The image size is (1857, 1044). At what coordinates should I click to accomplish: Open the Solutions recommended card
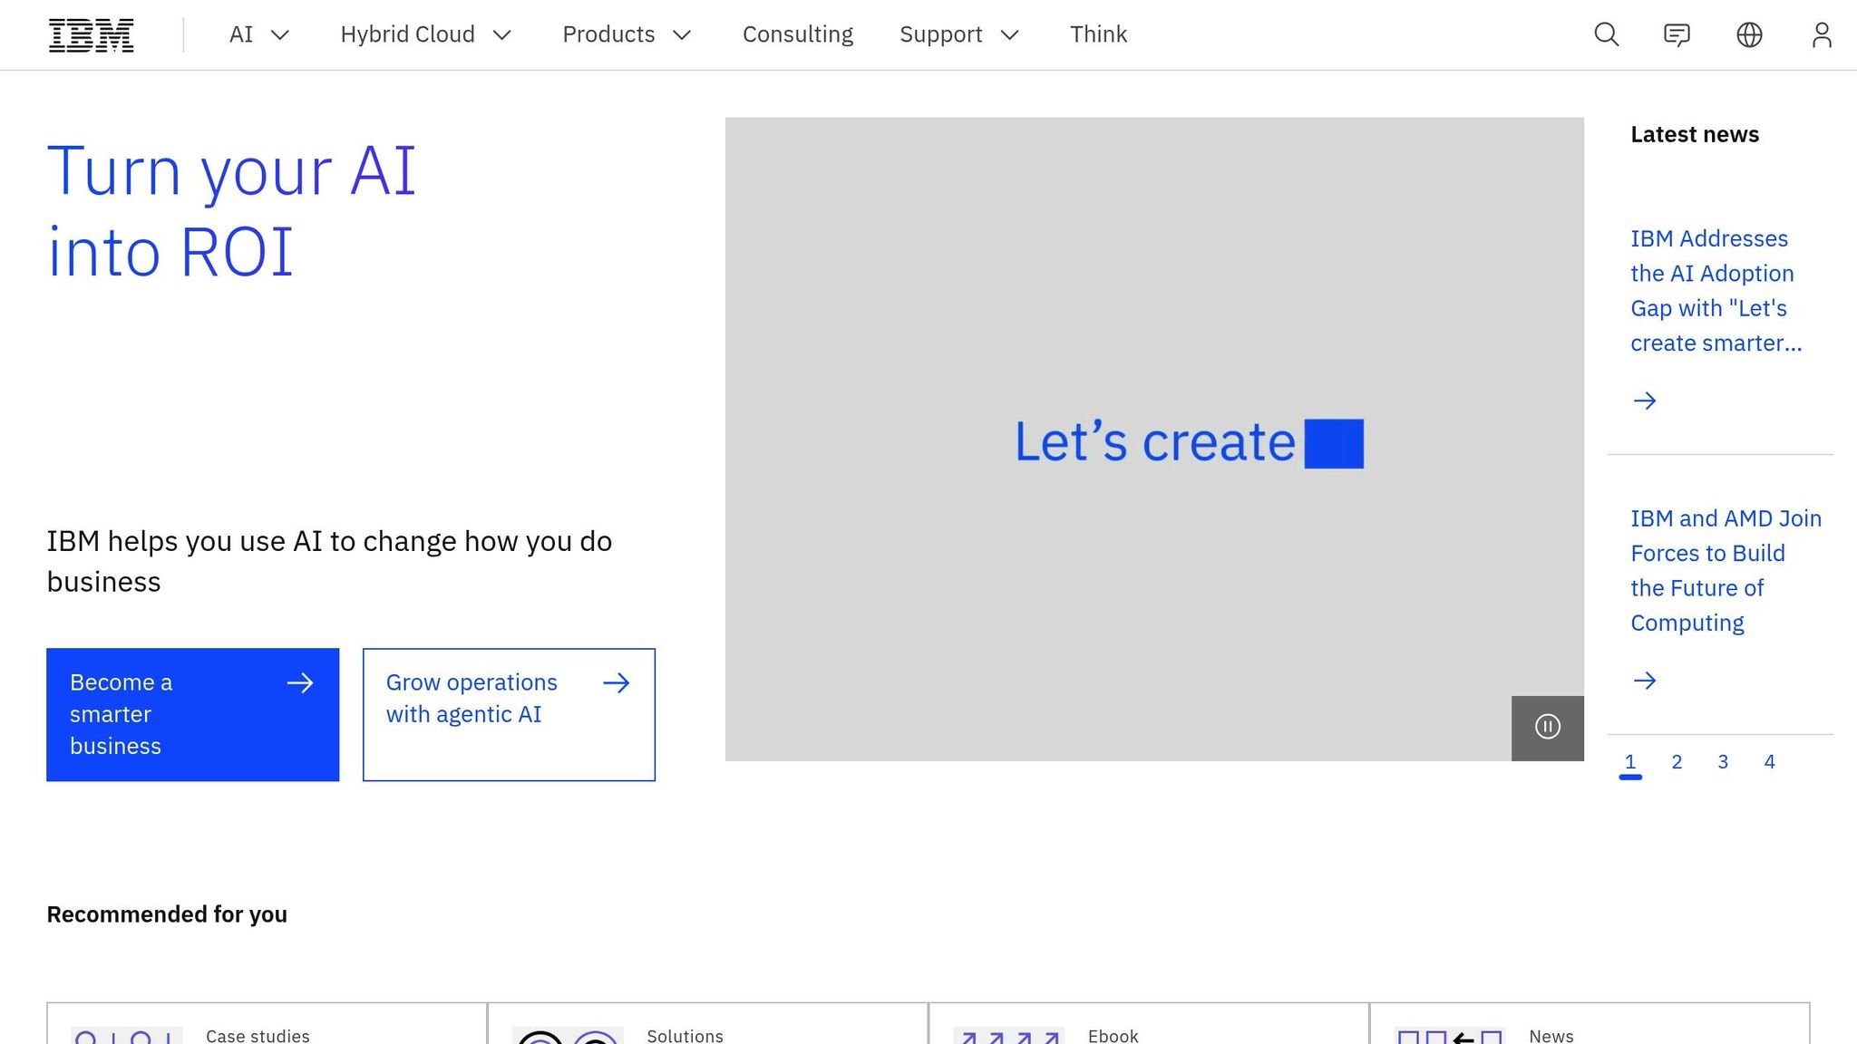(708, 1024)
